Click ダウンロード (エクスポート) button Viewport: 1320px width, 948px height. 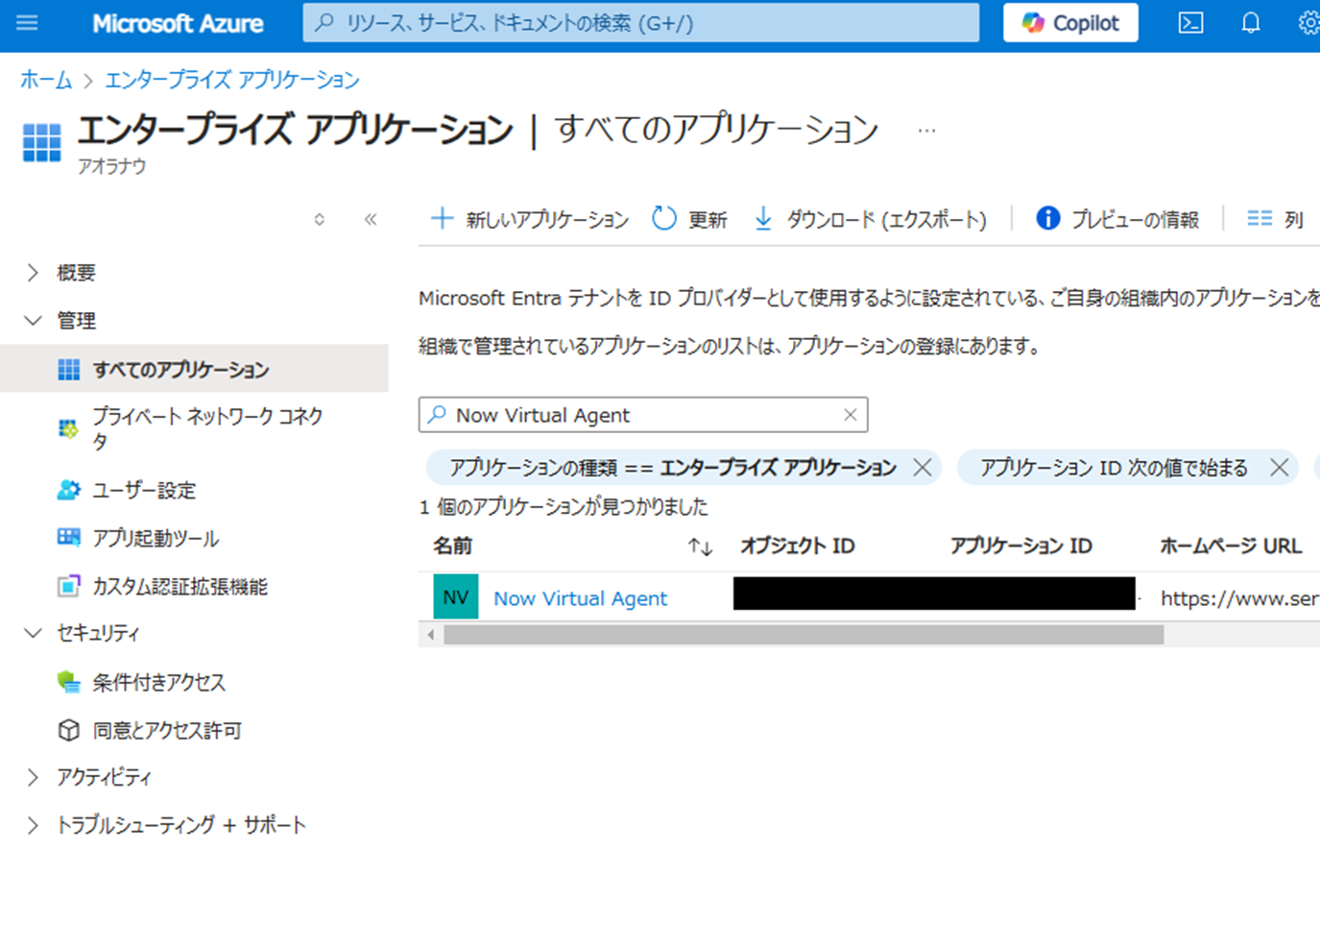(x=870, y=219)
